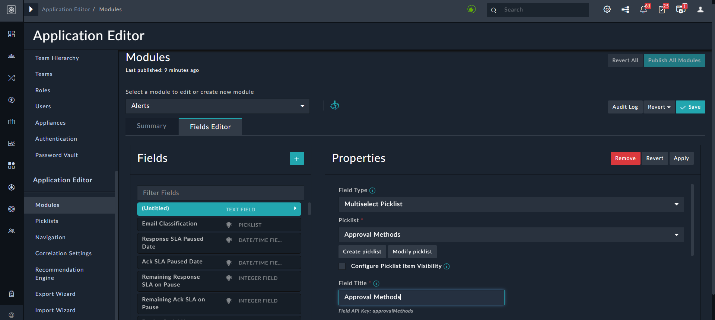The image size is (715, 320).
Task: Open Import Wizard menu item
Action: [x=55, y=310]
